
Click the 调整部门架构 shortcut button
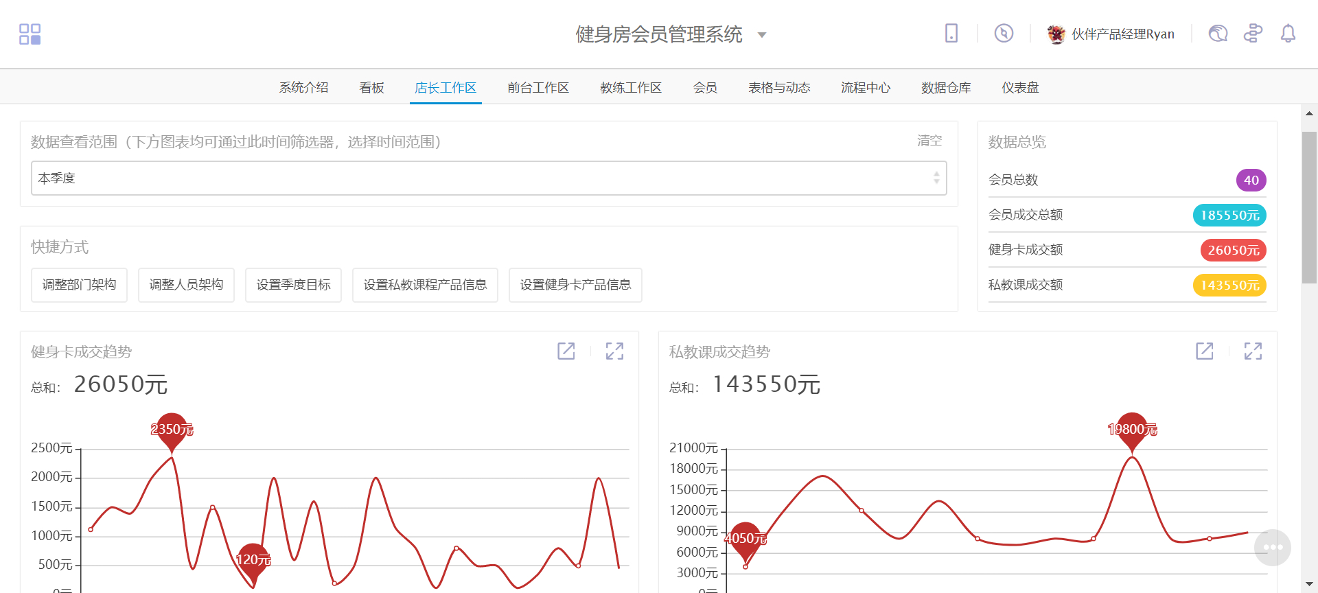(x=79, y=285)
